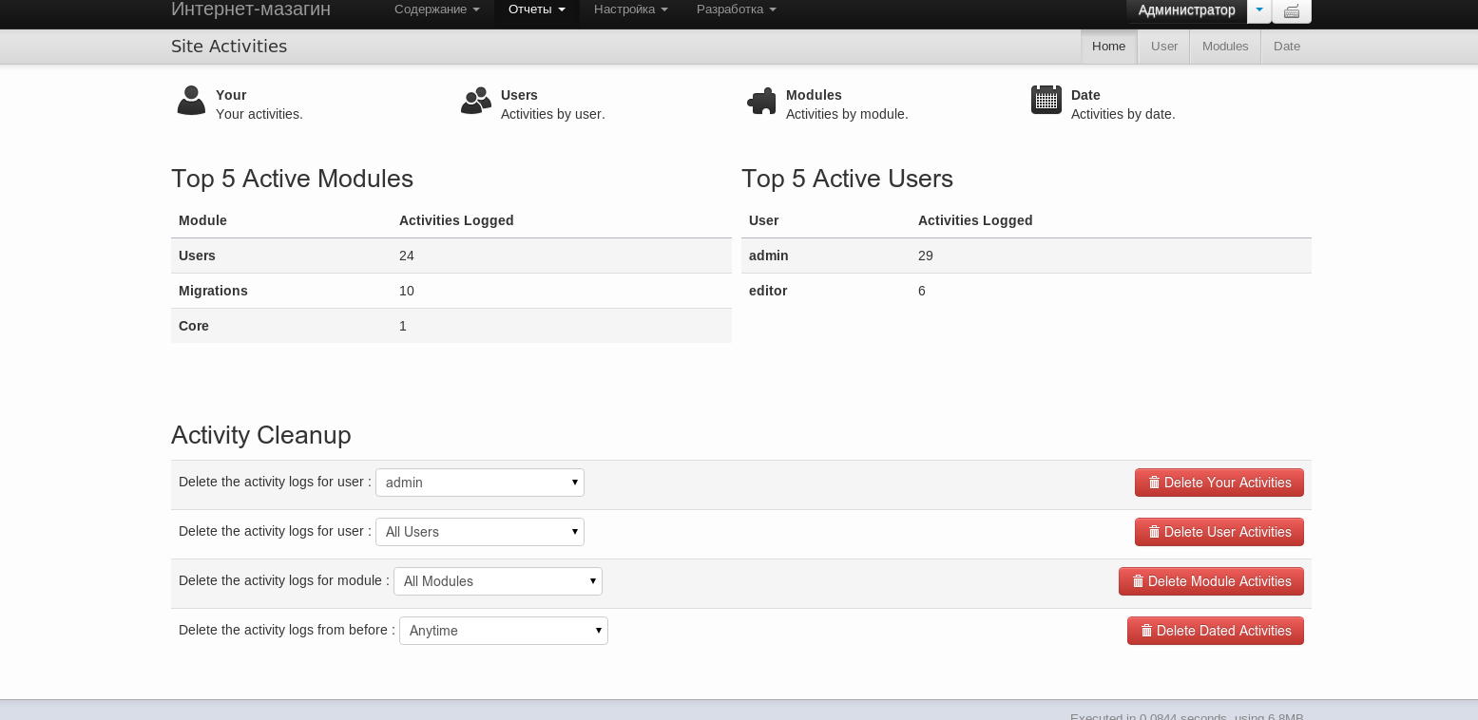This screenshot has width=1478, height=720.
Task: Click Delete Your Activities button
Action: [x=1219, y=483]
